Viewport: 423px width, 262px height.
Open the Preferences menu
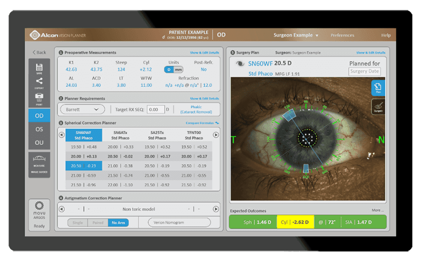[342, 35]
